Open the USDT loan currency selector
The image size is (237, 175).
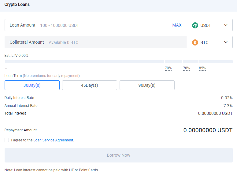click(210, 25)
